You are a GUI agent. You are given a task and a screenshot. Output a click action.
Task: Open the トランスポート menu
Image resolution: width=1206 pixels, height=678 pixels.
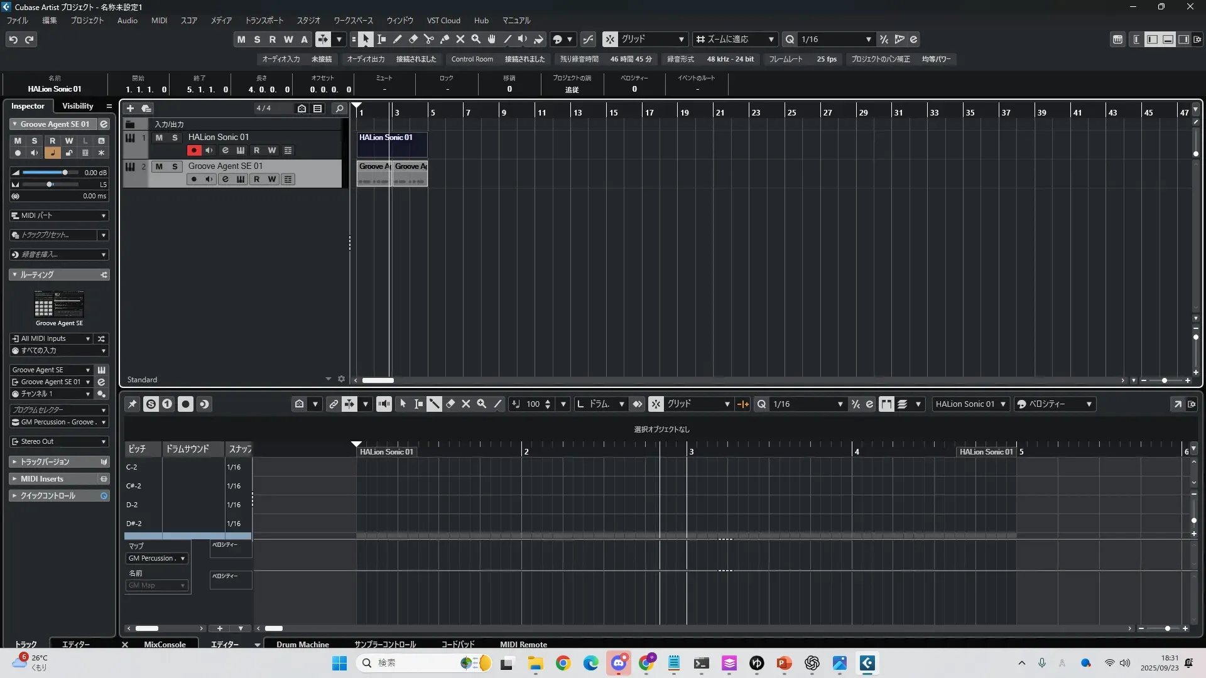[264, 21]
